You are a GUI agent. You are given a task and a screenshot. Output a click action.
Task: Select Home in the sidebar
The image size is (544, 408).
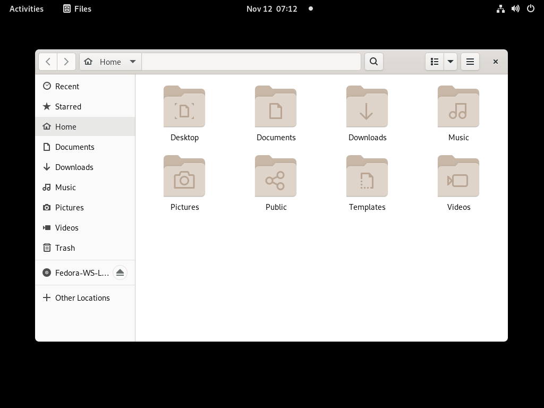85,126
